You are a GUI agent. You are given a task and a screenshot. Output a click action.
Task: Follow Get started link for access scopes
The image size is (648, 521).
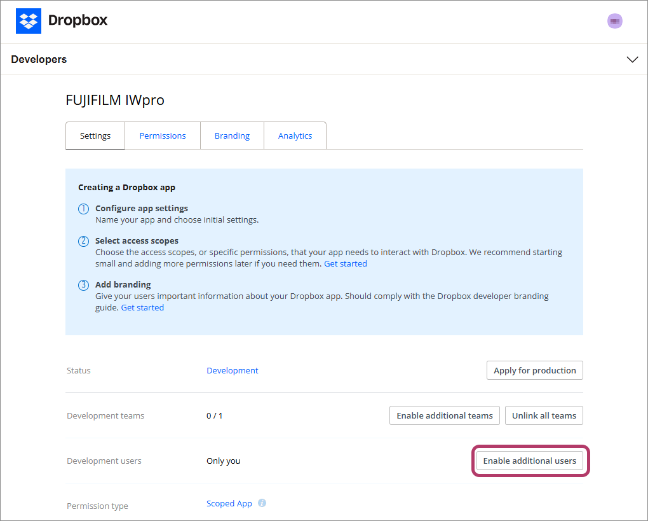pyautogui.click(x=346, y=263)
